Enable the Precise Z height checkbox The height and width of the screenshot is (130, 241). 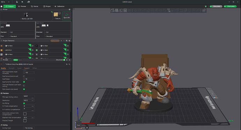tap(25, 121)
